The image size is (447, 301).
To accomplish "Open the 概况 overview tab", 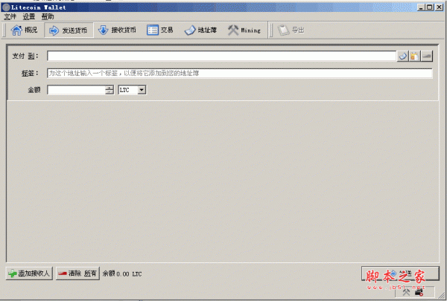I will [25, 30].
